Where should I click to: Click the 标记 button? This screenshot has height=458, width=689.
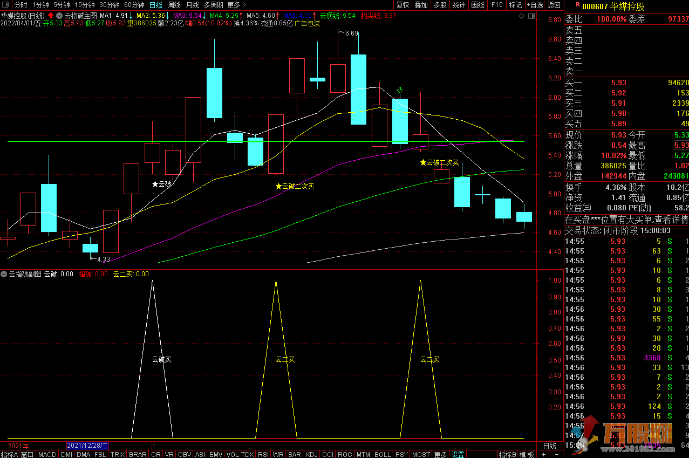(515, 5)
